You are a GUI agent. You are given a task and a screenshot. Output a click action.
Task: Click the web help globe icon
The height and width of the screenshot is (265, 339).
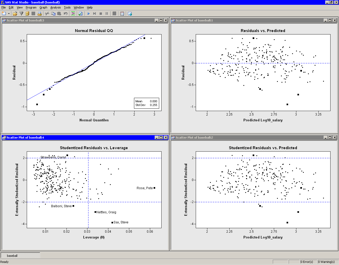(130, 14)
